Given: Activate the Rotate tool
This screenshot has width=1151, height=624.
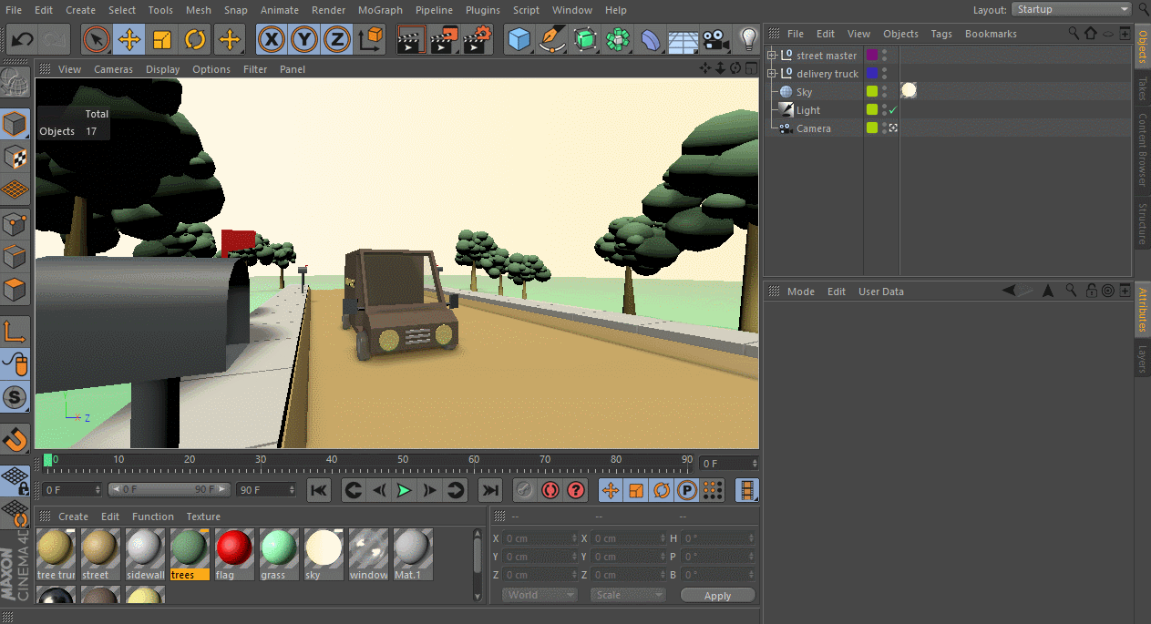Looking at the screenshot, I should [x=195, y=39].
